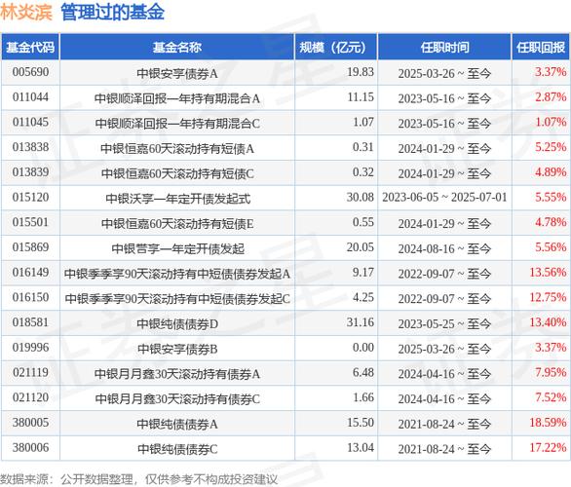This screenshot has height=487, width=571.
Task: Click fund 中银恒嘉60天滚动持有短债A
Action: [177, 149]
